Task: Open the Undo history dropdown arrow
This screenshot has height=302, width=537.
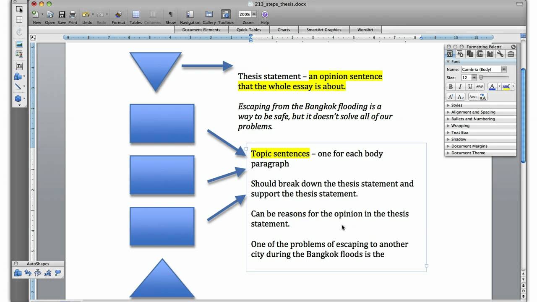Action: tap(92, 15)
